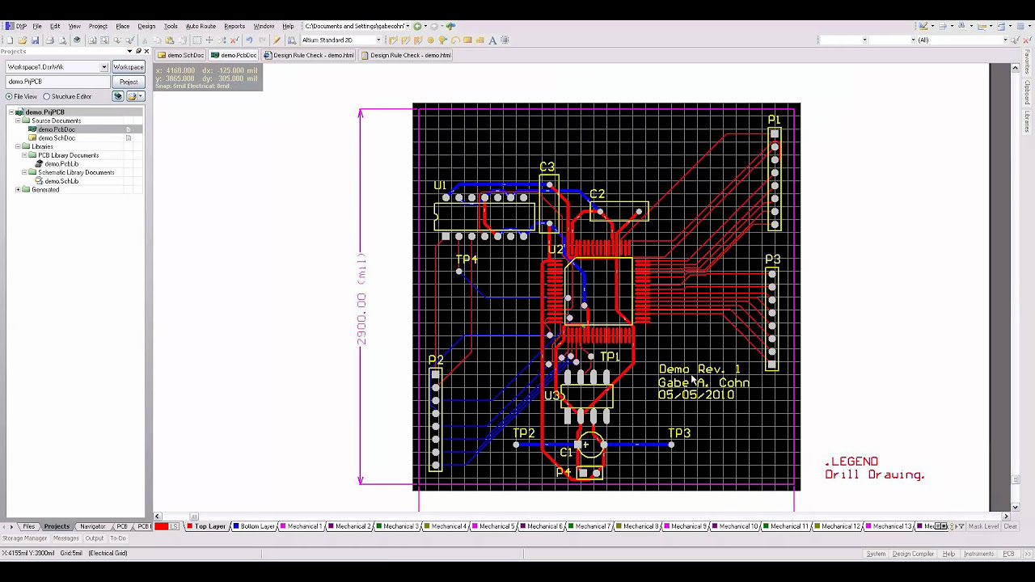Open the System panel button
Screen dimensions: 1035x582
[876, 554]
